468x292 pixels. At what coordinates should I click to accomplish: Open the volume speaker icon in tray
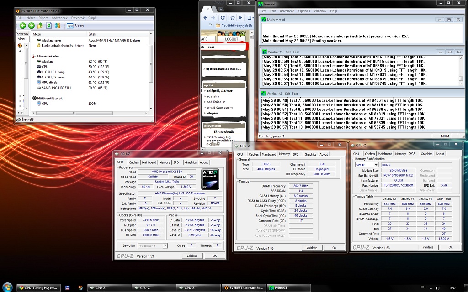click(437, 288)
